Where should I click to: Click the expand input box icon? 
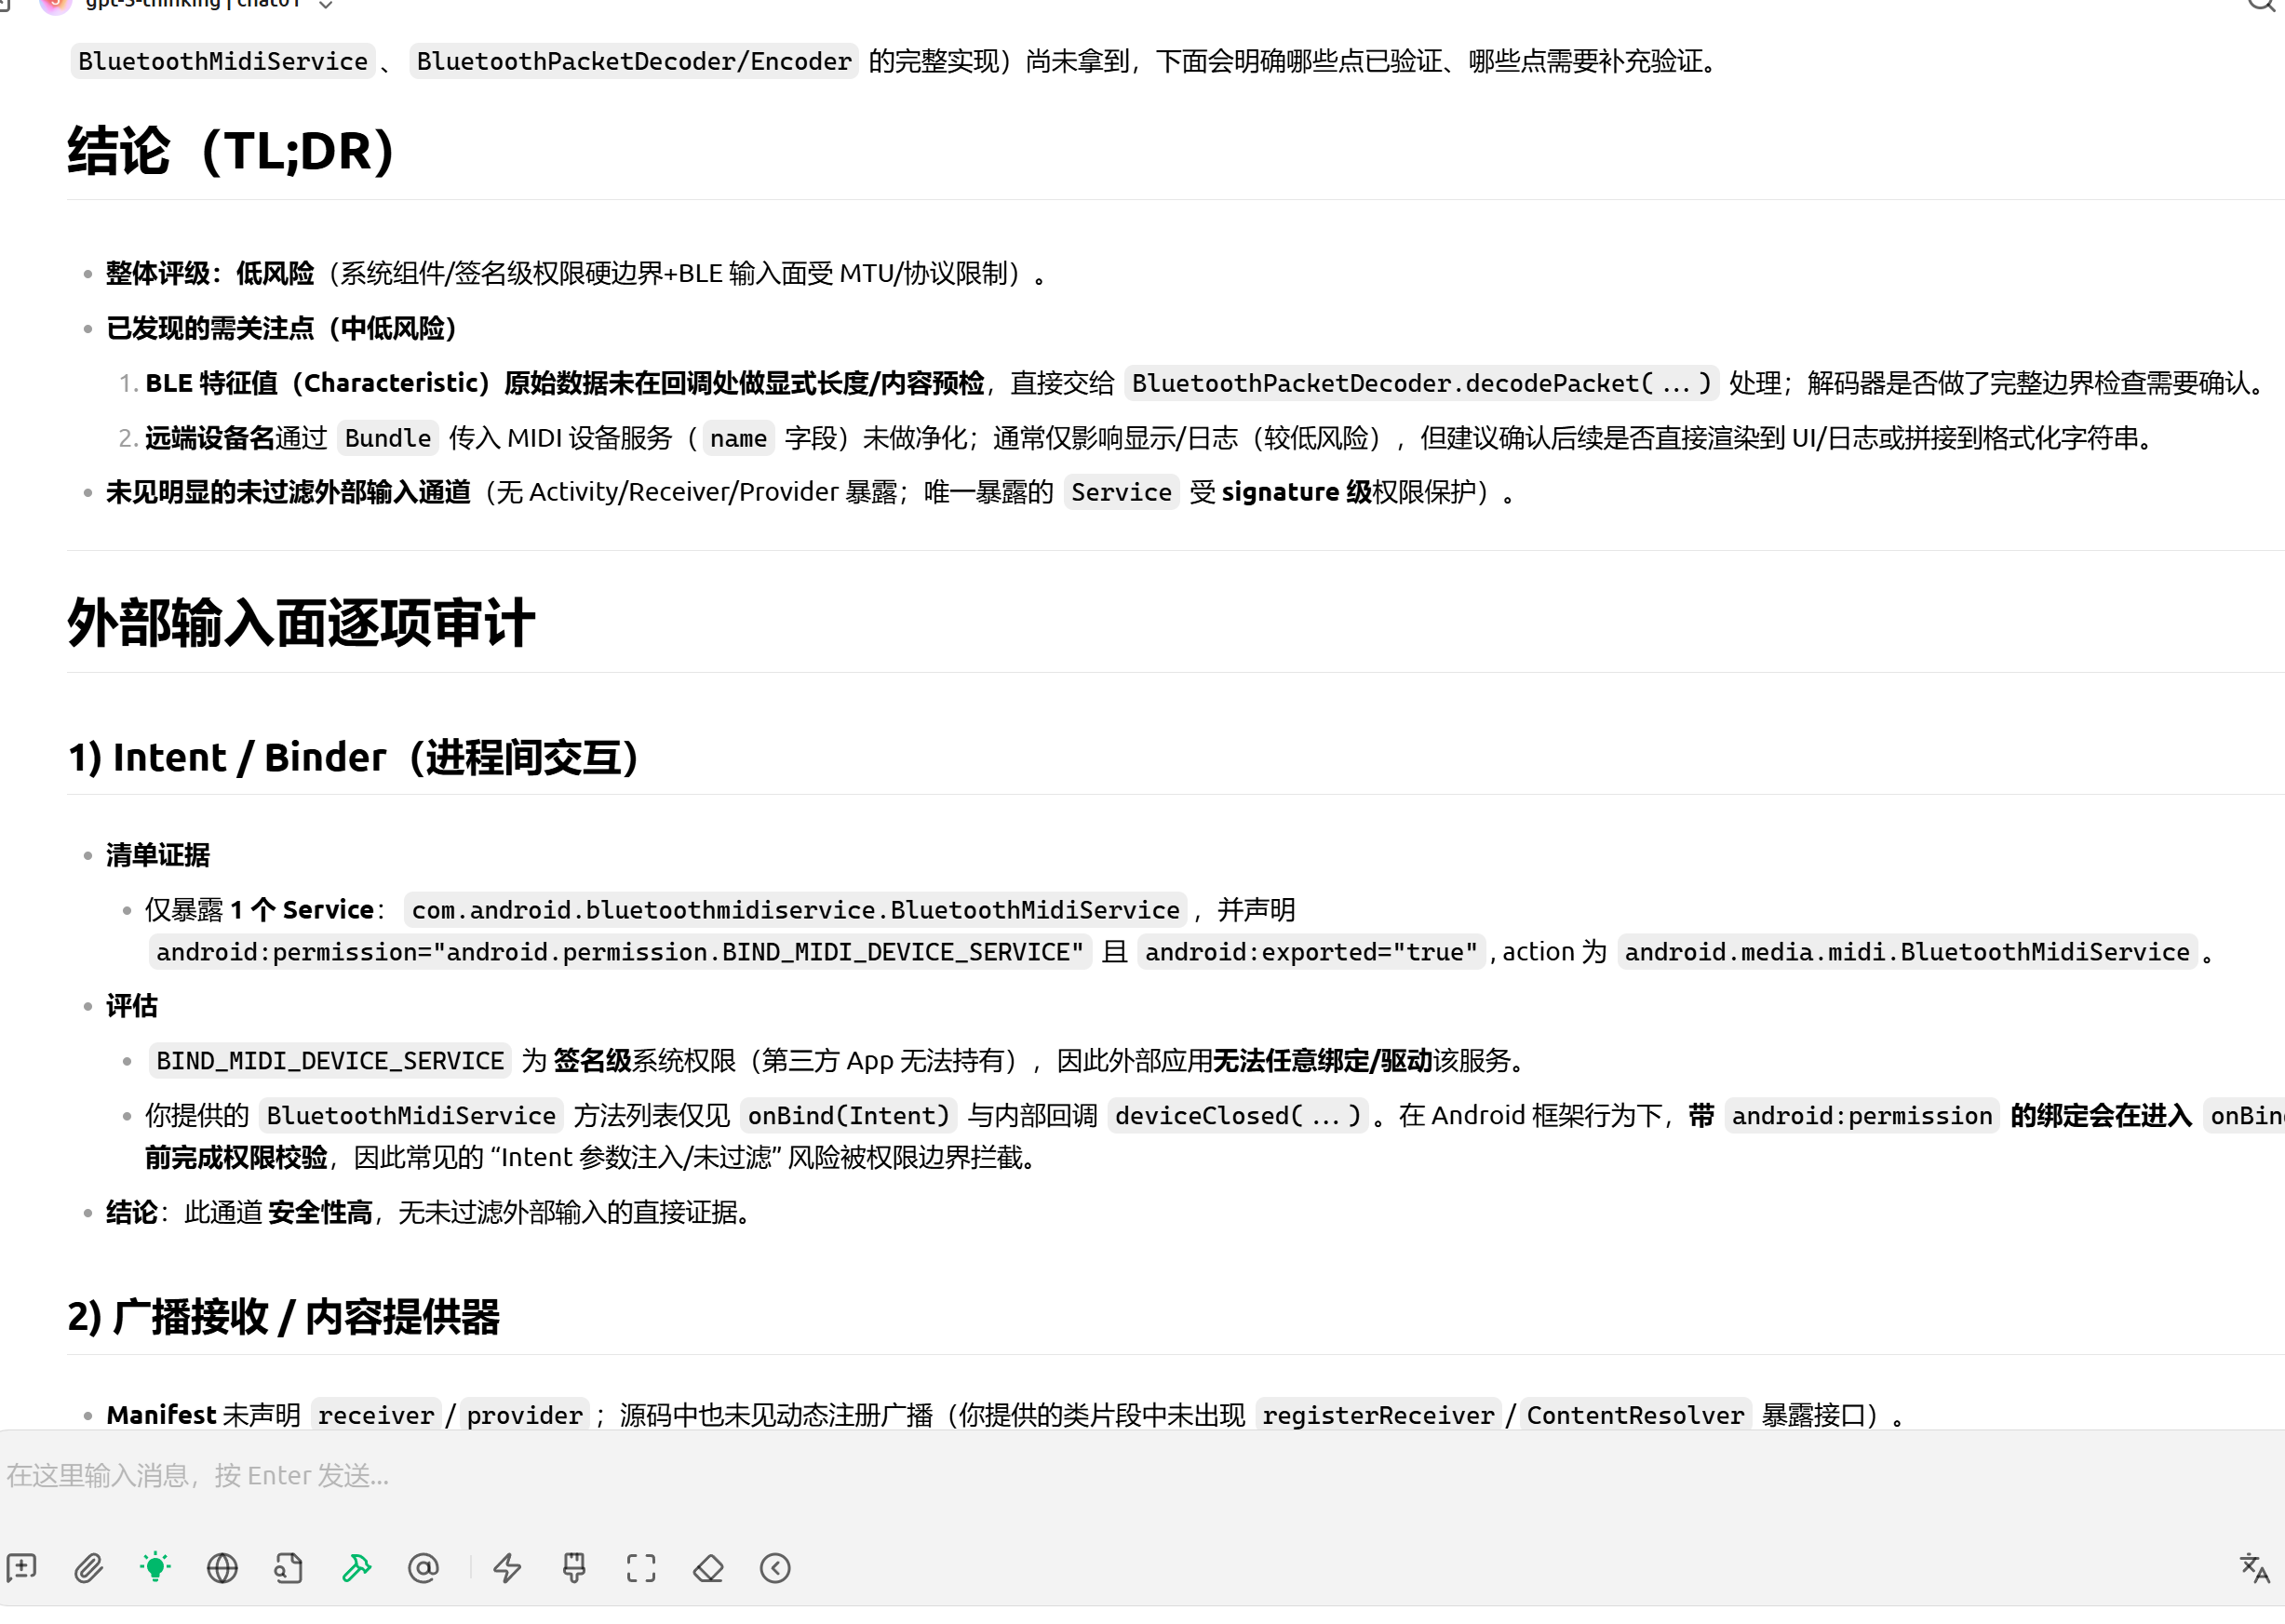[641, 1567]
